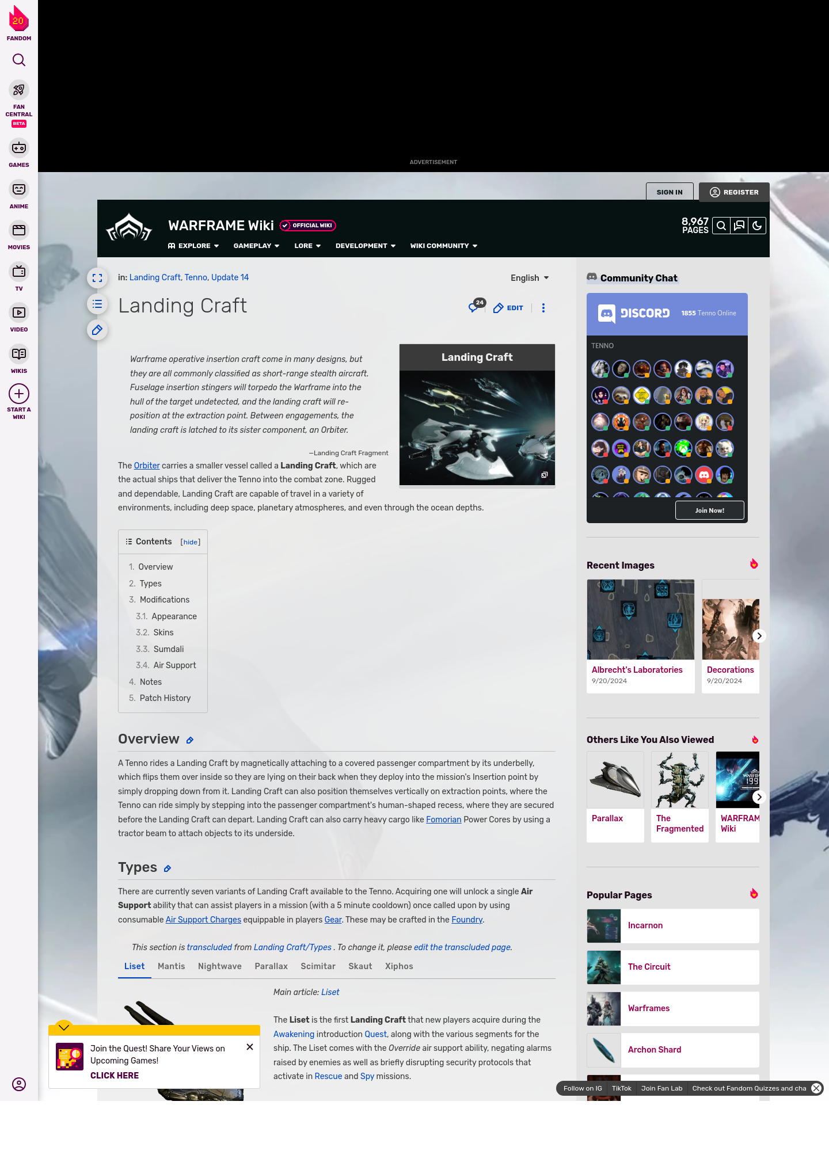829x1151 pixels.
Task: Open the Skaut tab
Action: point(360,967)
